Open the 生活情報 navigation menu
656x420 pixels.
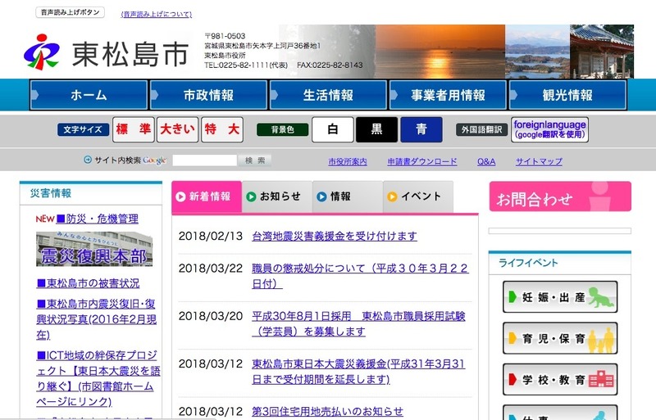point(328,95)
